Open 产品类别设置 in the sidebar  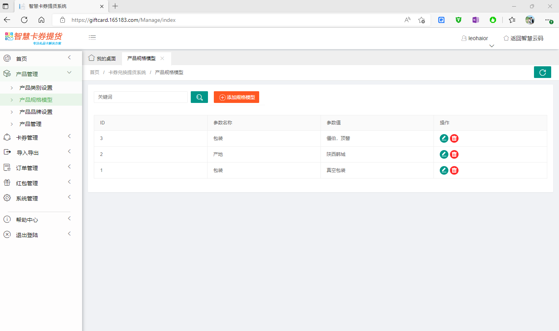coord(36,88)
